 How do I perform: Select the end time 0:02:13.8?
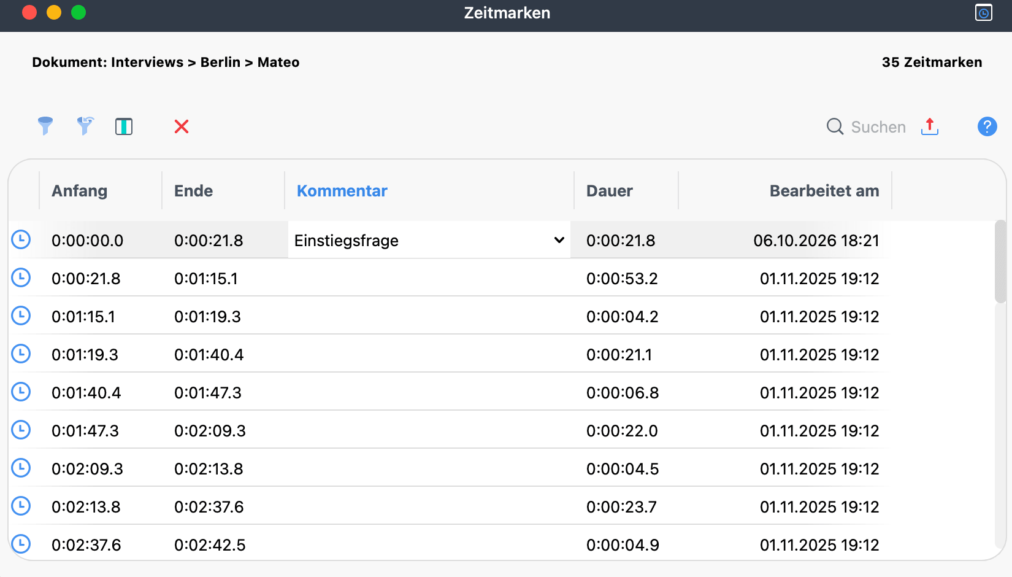pos(209,469)
